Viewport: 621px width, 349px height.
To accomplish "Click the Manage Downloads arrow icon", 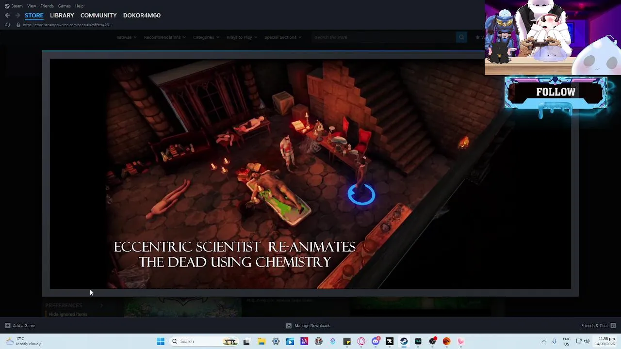I will [289, 326].
